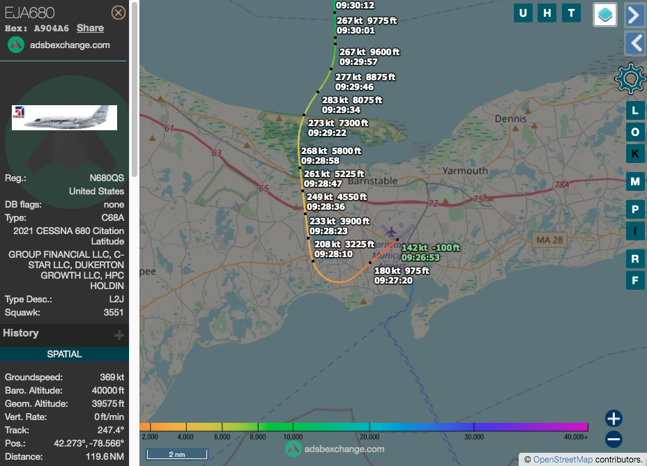Click the left arrow chevron button

tap(634, 43)
